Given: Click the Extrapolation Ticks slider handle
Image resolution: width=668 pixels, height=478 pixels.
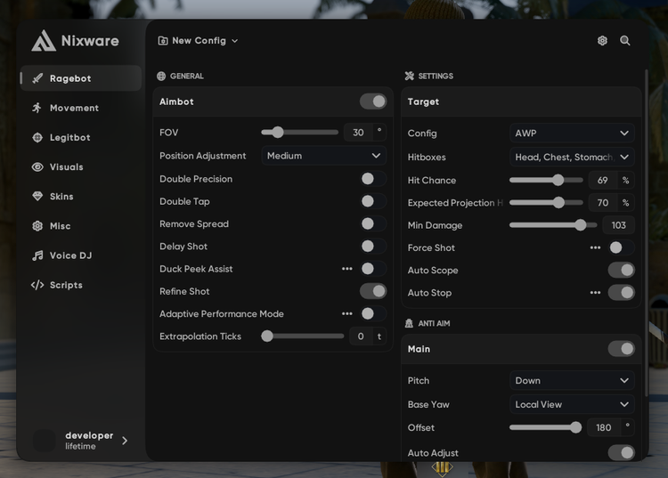Looking at the screenshot, I should 267,336.
